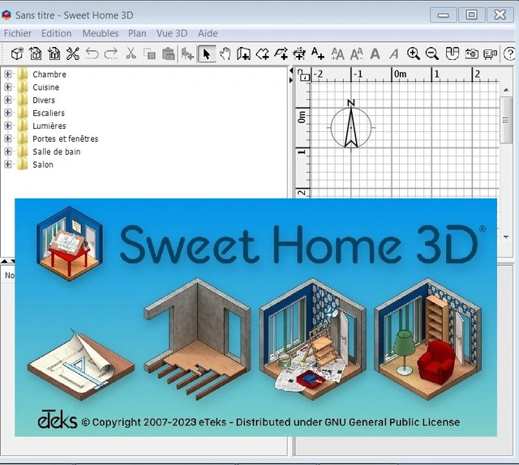The image size is (519, 465).
Task: Click the New home toolbar icon
Action: click(17, 53)
